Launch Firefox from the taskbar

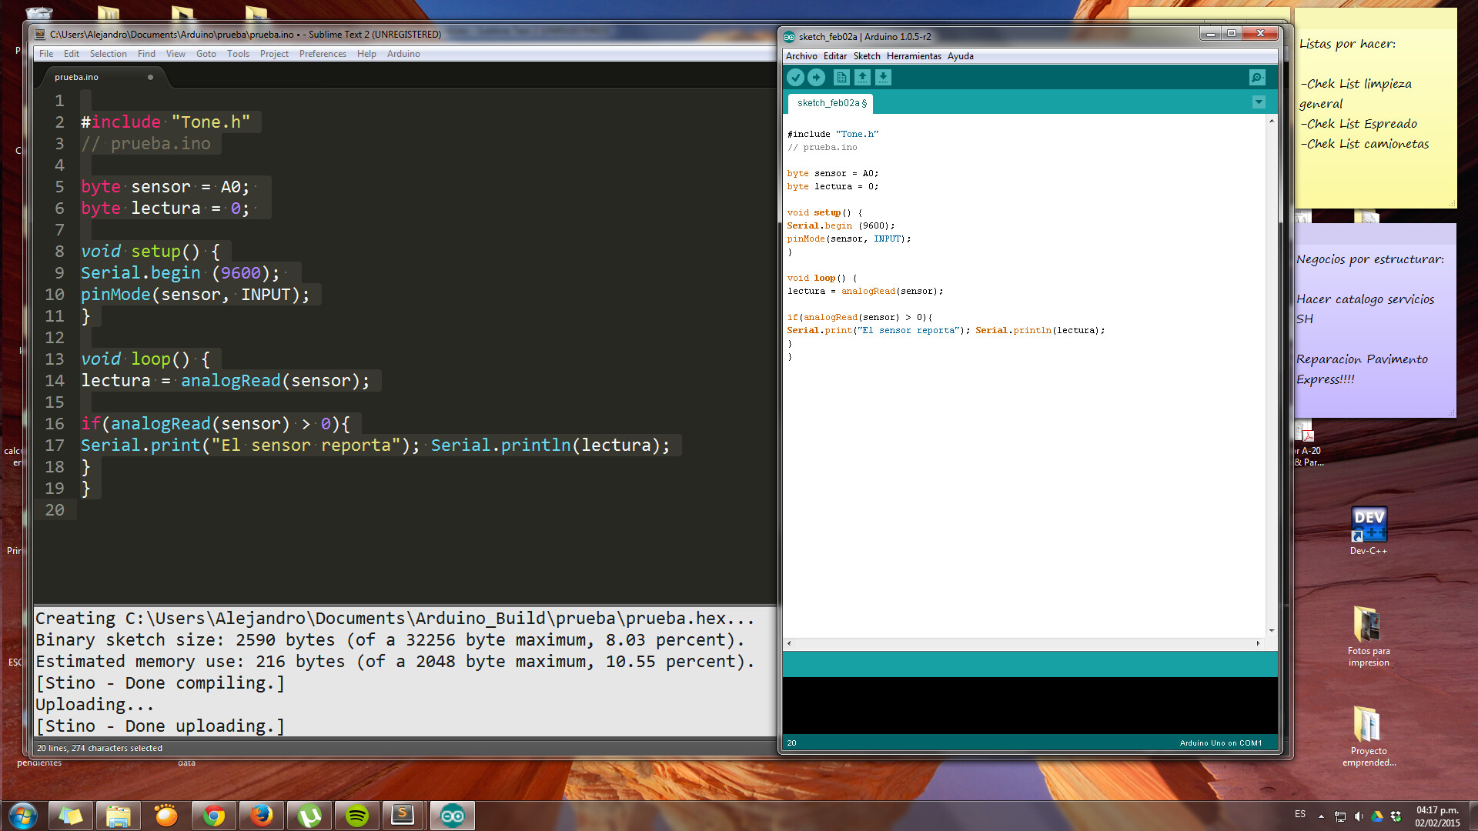[x=262, y=816]
